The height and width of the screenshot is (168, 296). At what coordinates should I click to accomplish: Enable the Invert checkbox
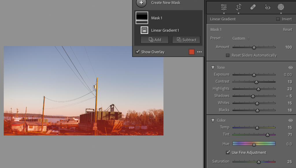278,19
